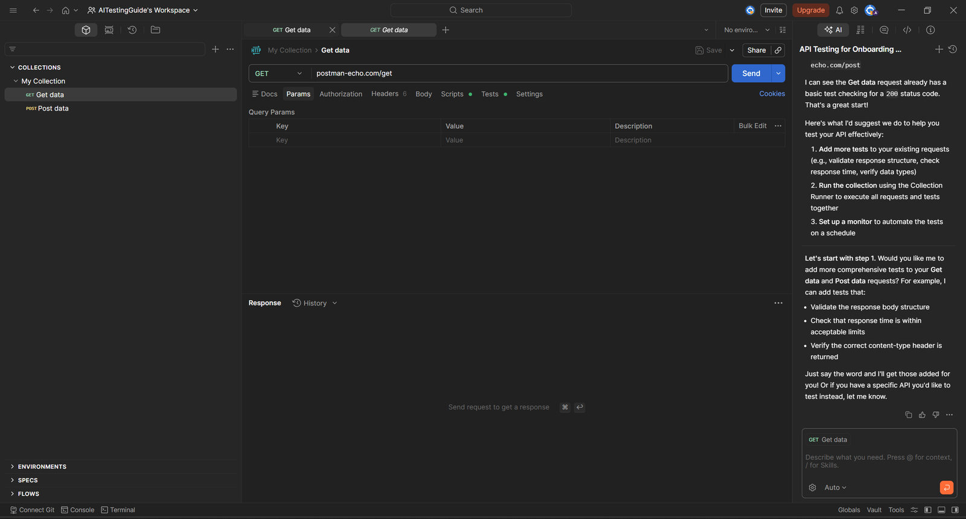The image size is (966, 519).
Task: Give thumbs up to AI response
Action: (922, 414)
